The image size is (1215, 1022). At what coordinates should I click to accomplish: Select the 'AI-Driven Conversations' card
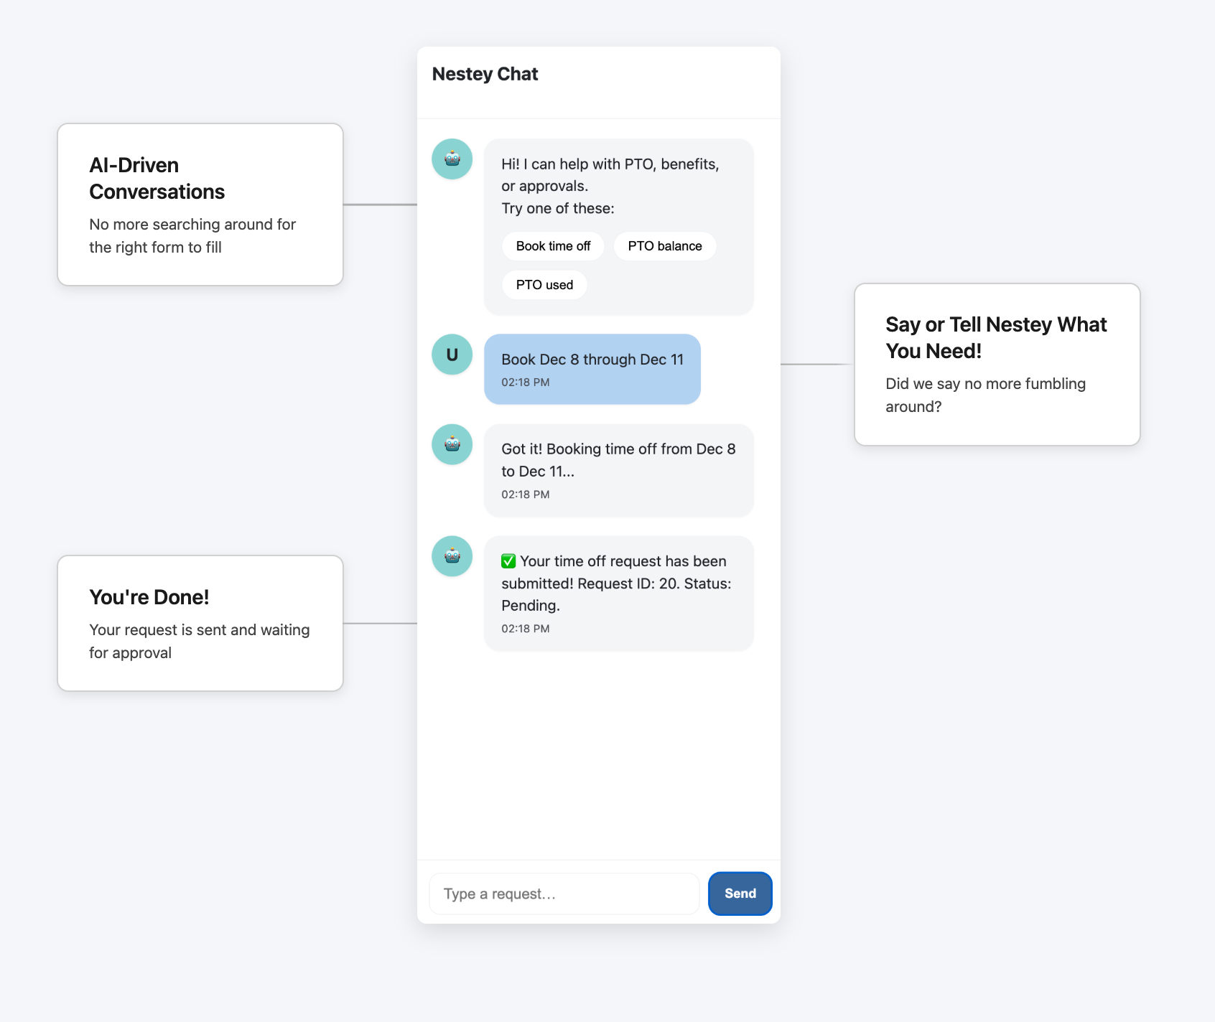[x=200, y=205]
